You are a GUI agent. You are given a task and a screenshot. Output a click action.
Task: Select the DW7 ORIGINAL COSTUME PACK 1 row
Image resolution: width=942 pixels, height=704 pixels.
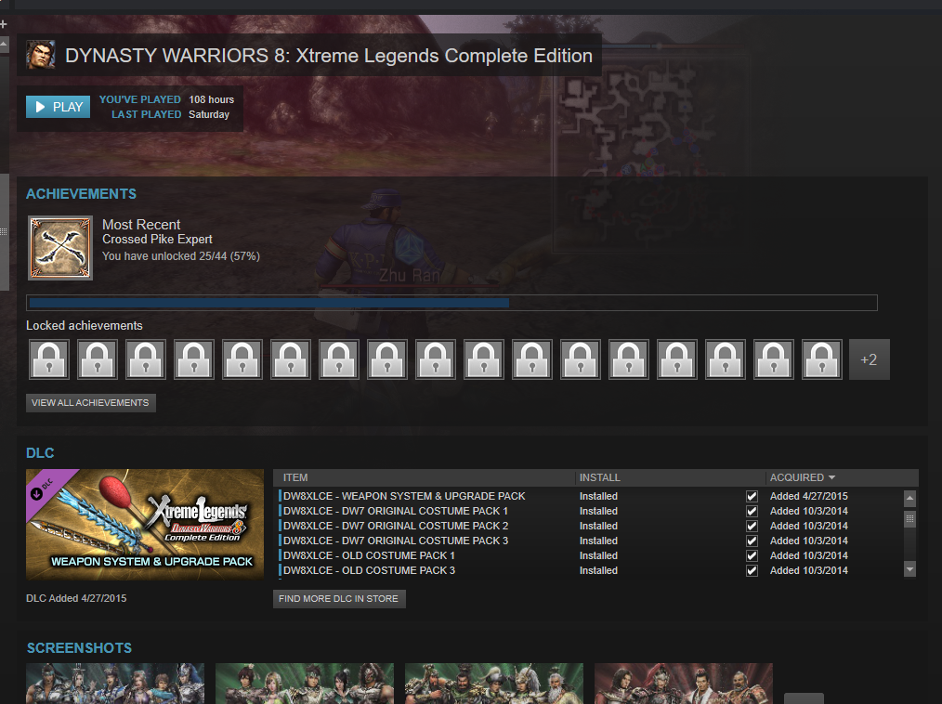(590, 511)
